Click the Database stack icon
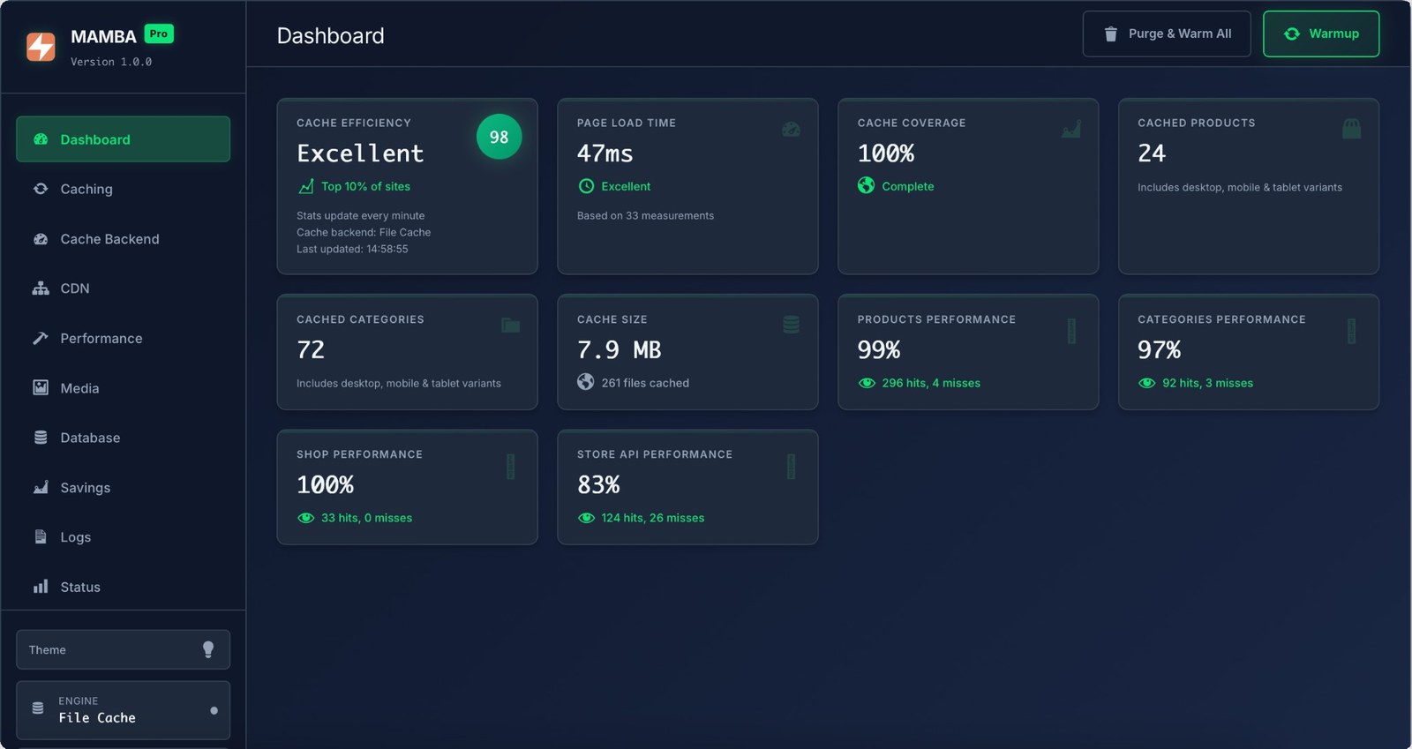The height and width of the screenshot is (749, 1412). coord(41,438)
